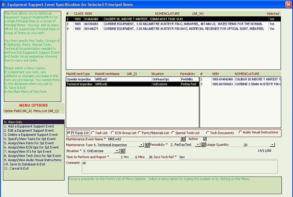Choose the Audio Visual Instructions radio option
This screenshot has height=197, width=293.
(x=241, y=132)
